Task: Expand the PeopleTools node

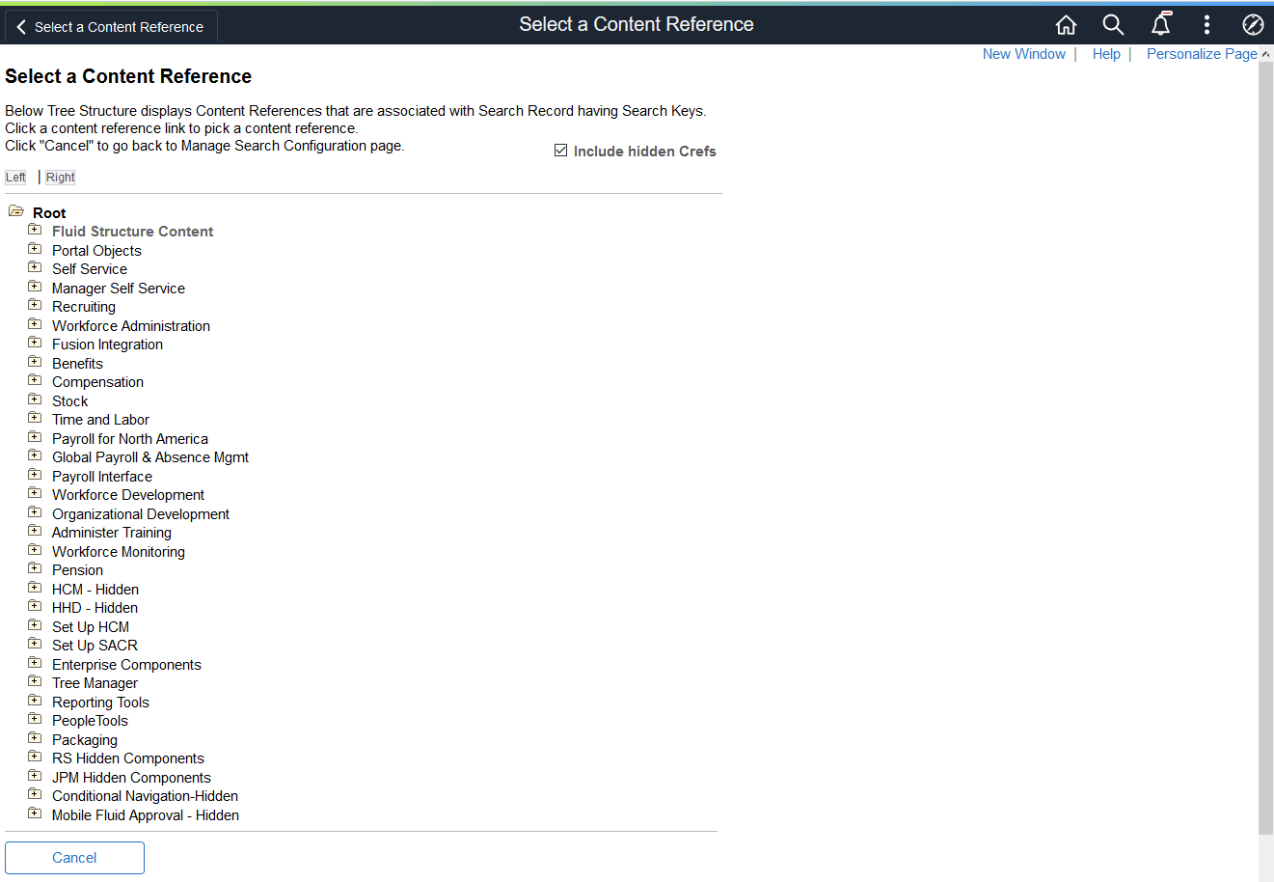Action: 34,718
